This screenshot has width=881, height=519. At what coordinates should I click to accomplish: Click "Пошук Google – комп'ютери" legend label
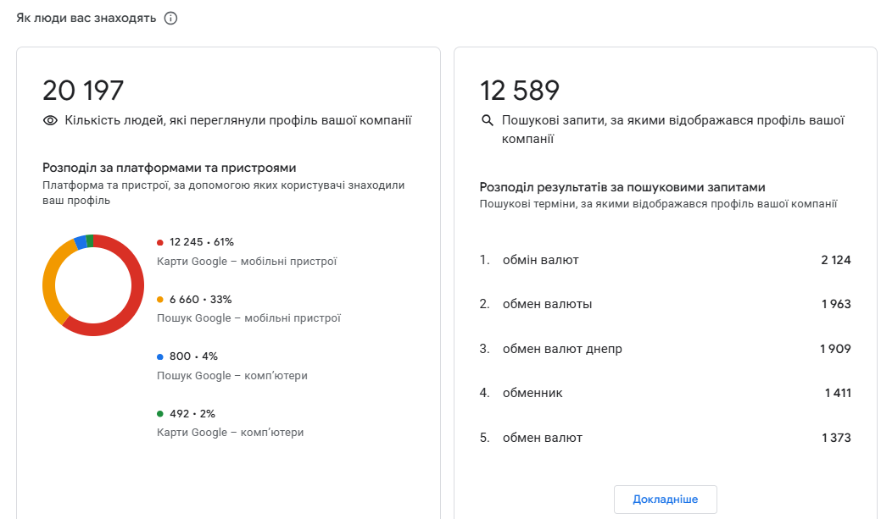click(231, 375)
